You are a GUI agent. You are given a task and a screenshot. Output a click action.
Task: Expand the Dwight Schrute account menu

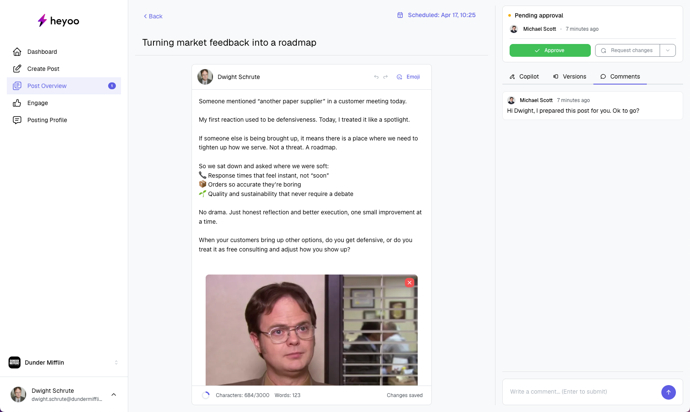click(114, 394)
